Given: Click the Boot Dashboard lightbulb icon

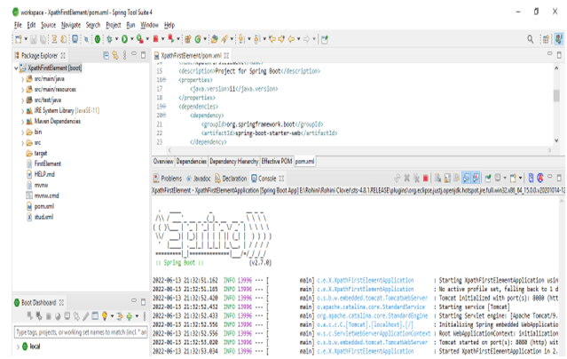Looking at the screenshot, I should 105,316.
